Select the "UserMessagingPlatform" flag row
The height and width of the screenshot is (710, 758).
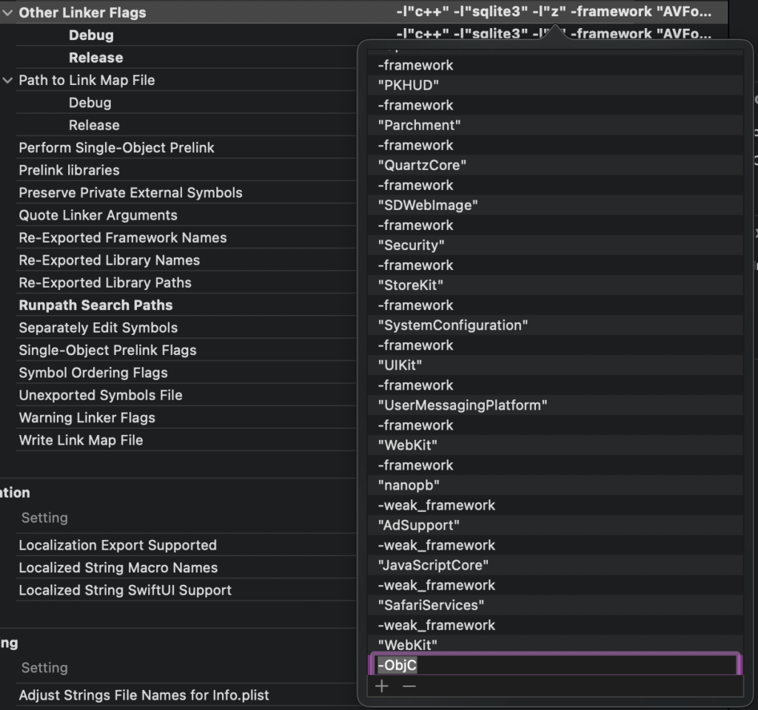coord(555,405)
